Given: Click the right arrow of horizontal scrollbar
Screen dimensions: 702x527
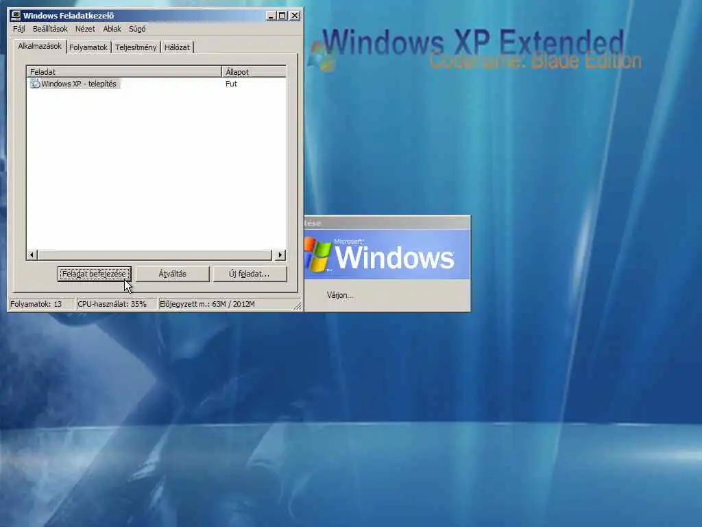Looking at the screenshot, I should coord(280,255).
